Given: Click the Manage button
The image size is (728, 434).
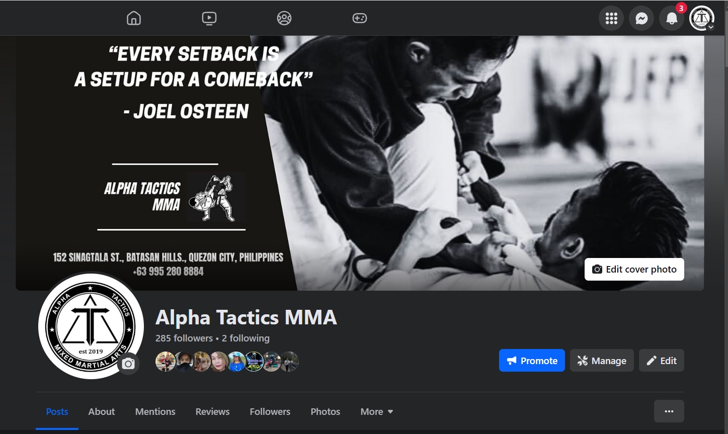Looking at the screenshot, I should [x=602, y=361].
